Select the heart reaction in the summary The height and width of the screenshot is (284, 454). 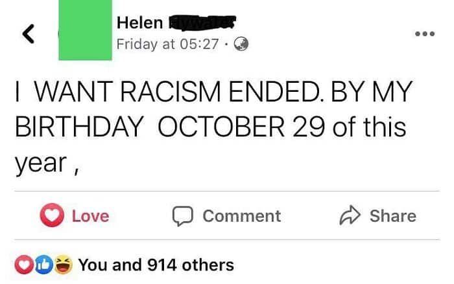tap(25, 265)
